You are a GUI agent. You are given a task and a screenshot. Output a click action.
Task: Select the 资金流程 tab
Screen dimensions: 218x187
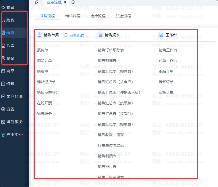pyautogui.click(x=124, y=16)
